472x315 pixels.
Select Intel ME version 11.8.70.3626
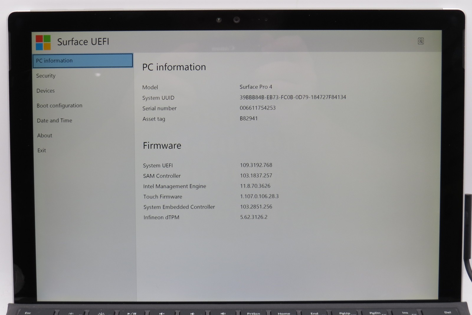[255, 186]
